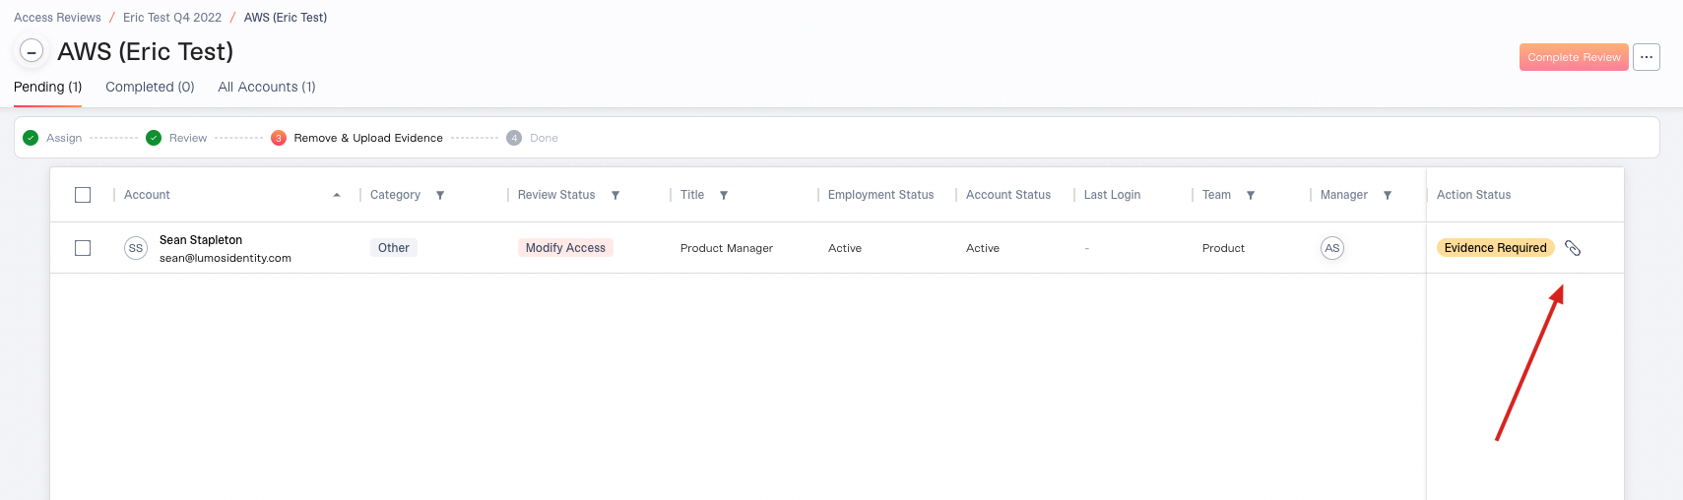1683x500 pixels.
Task: Click the Complete Review button
Action: point(1574,57)
